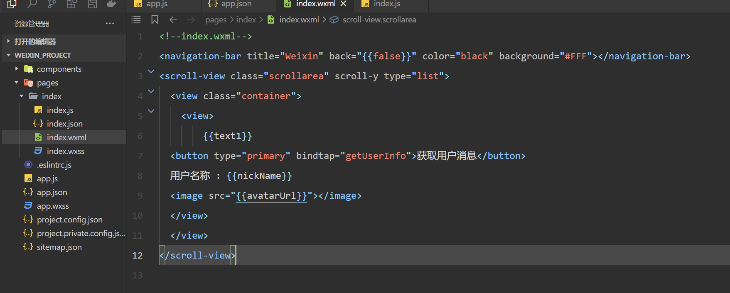This screenshot has height=293, width=730.
Task: Click the index breadcrumb segment
Action: [x=246, y=20]
